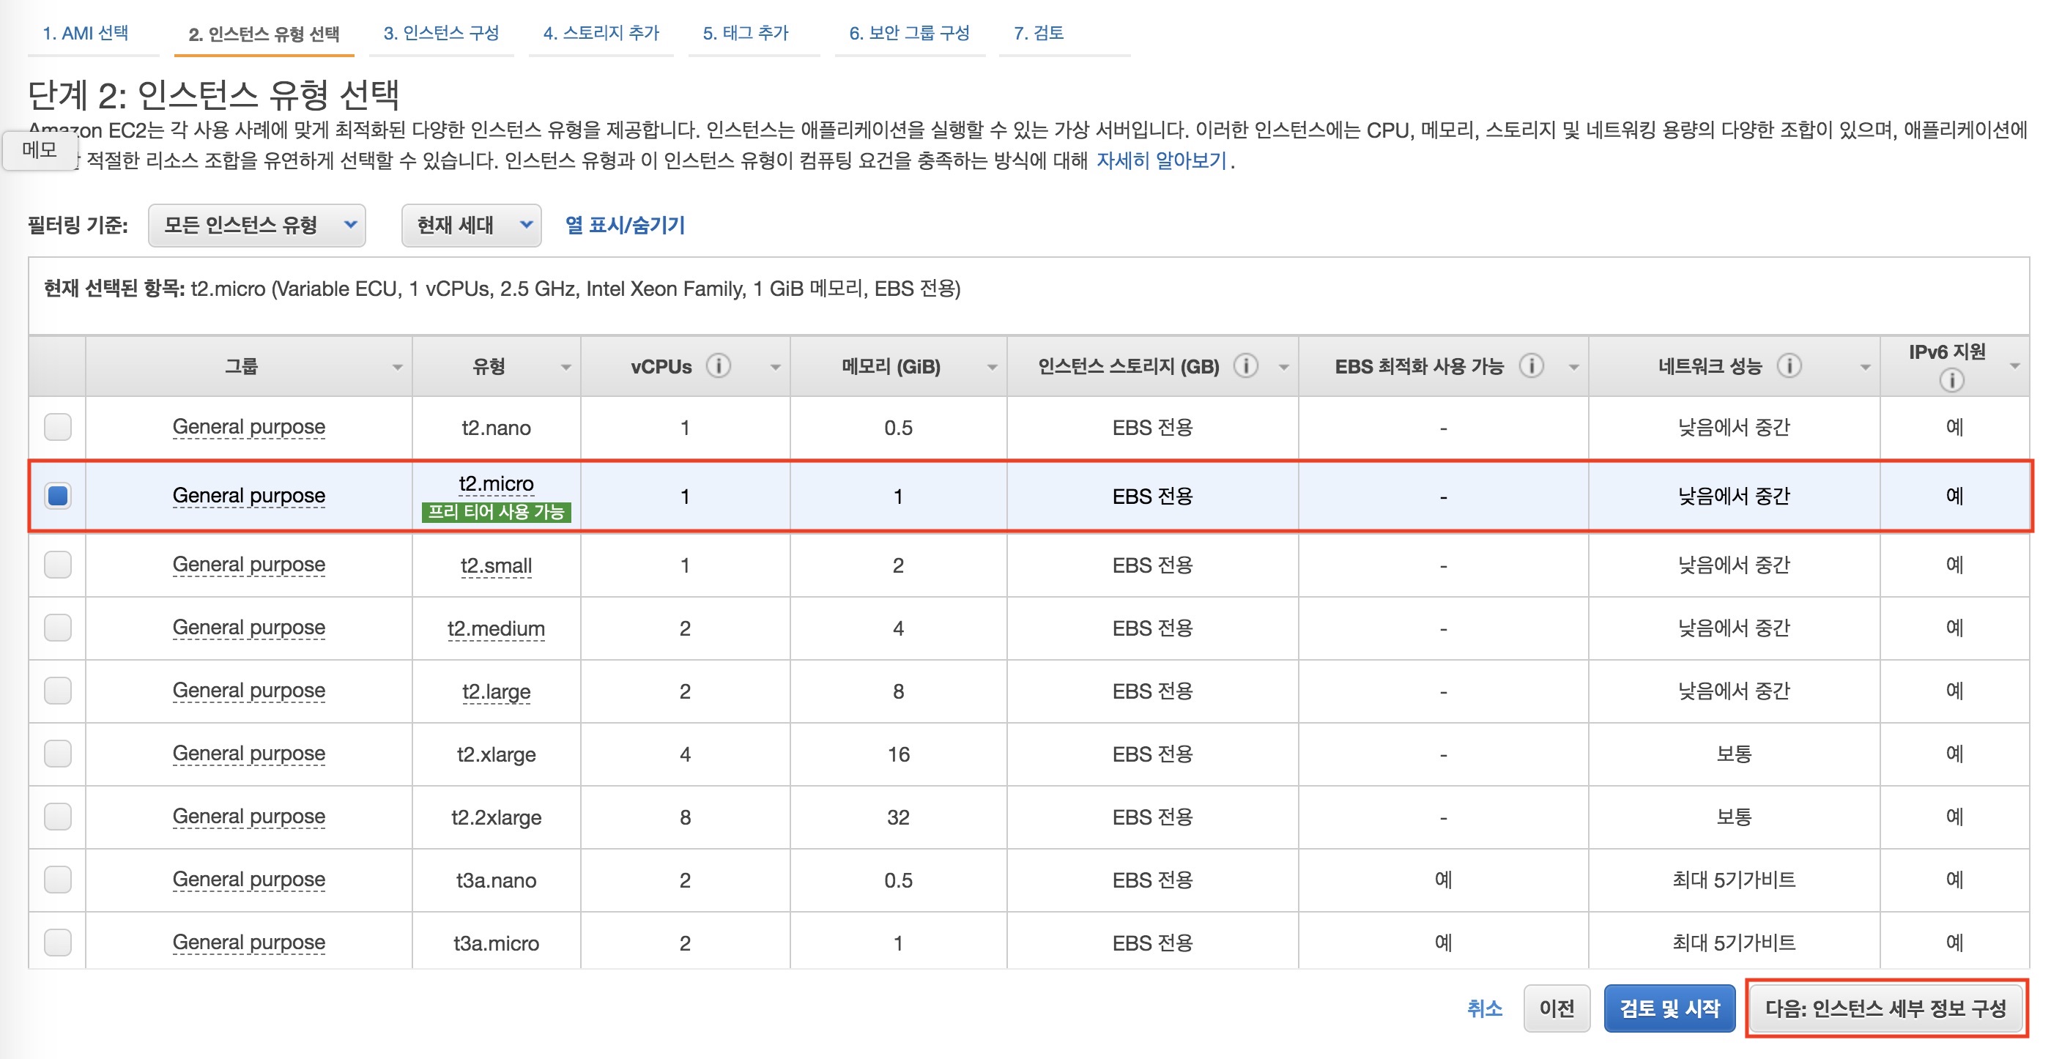This screenshot has width=2051, height=1059.
Task: Click the t2.micro type name
Action: pyautogui.click(x=496, y=483)
